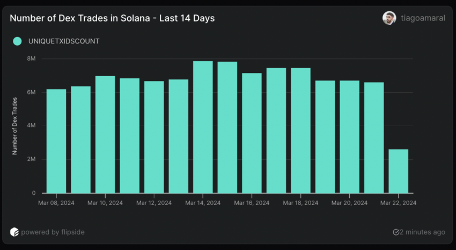
Task: Select the Mar 08, 2024 bar
Action: click(56, 141)
